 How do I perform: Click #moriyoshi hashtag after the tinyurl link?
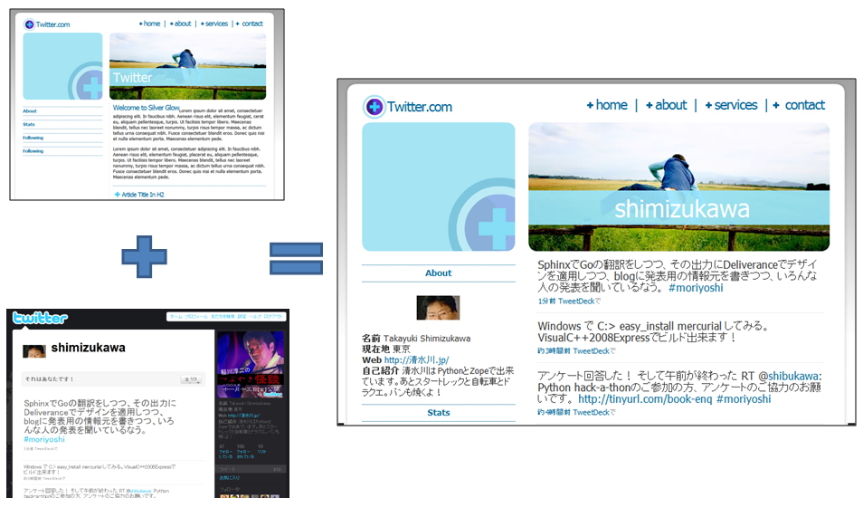point(744,399)
